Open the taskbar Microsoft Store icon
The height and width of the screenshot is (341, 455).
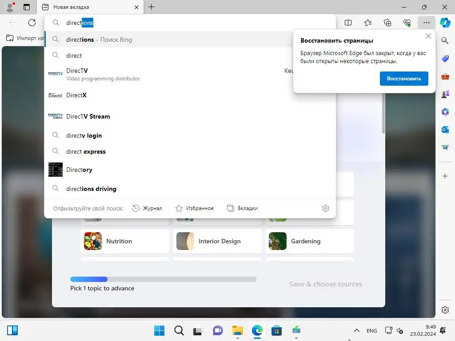pyautogui.click(x=276, y=330)
